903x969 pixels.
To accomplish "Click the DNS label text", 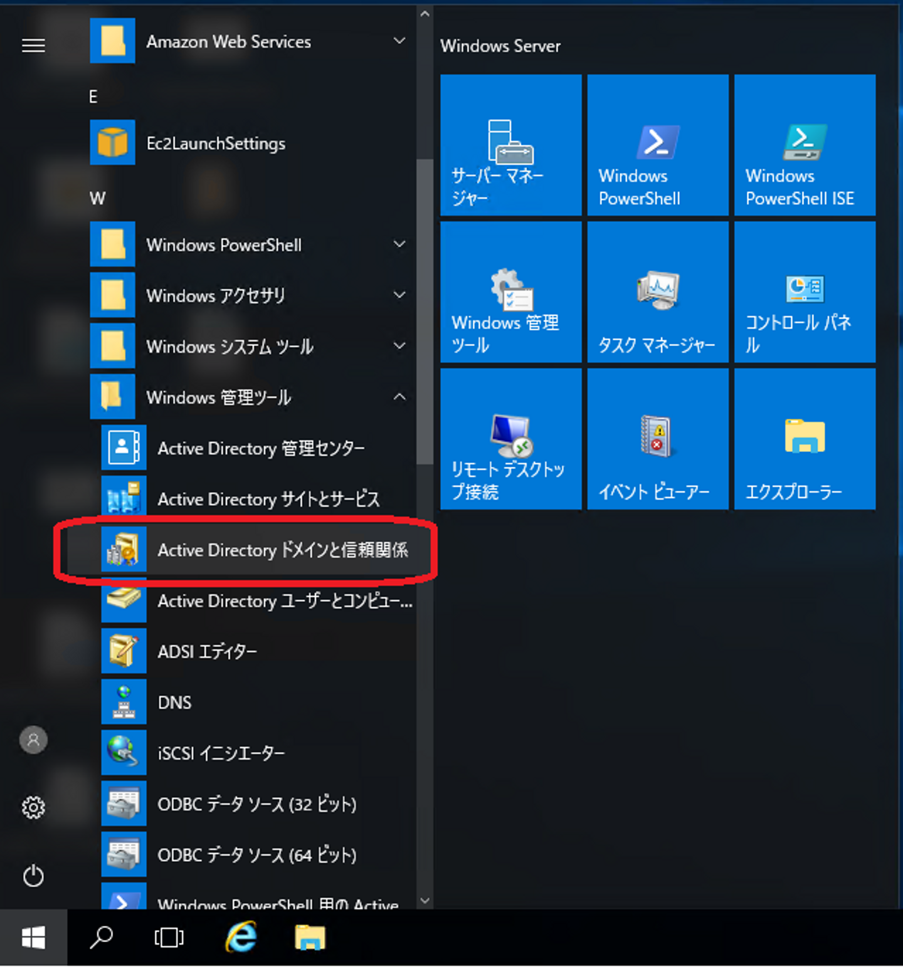I will coord(174,703).
